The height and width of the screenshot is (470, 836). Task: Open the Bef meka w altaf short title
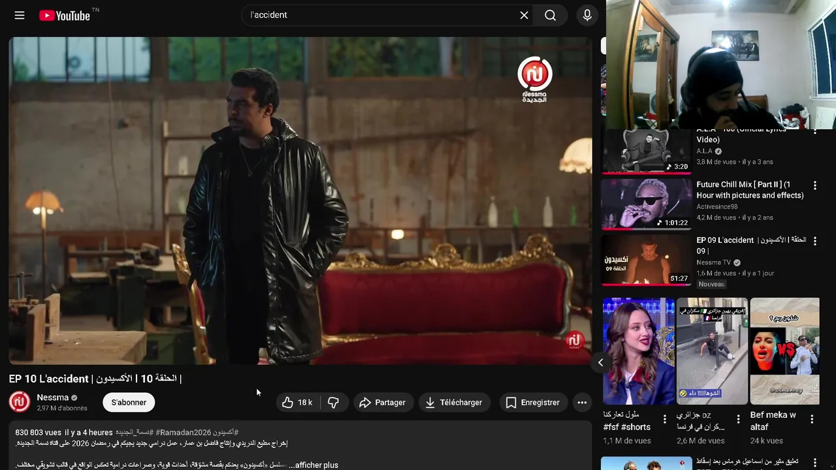tap(773, 421)
